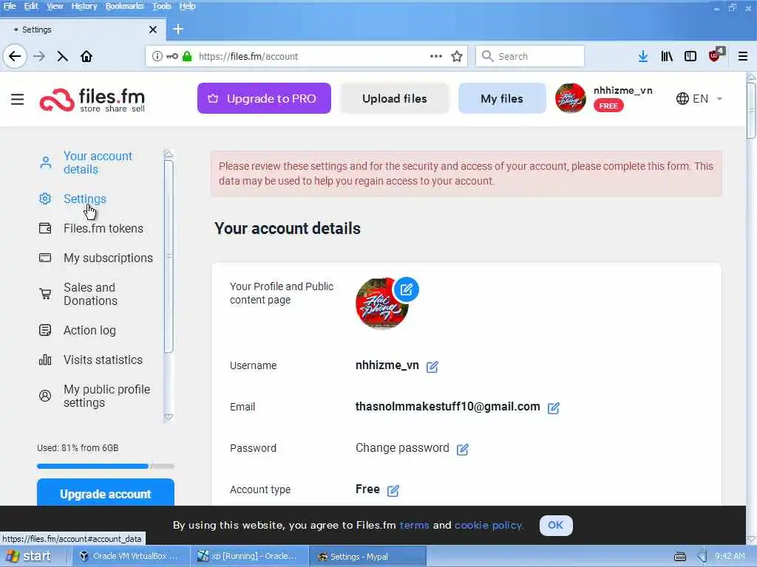
Task: Select Your account details in sidebar
Action: [98, 163]
